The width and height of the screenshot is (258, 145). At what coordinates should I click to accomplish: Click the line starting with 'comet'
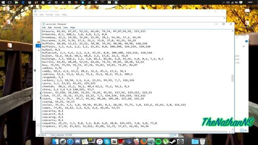click(81, 108)
